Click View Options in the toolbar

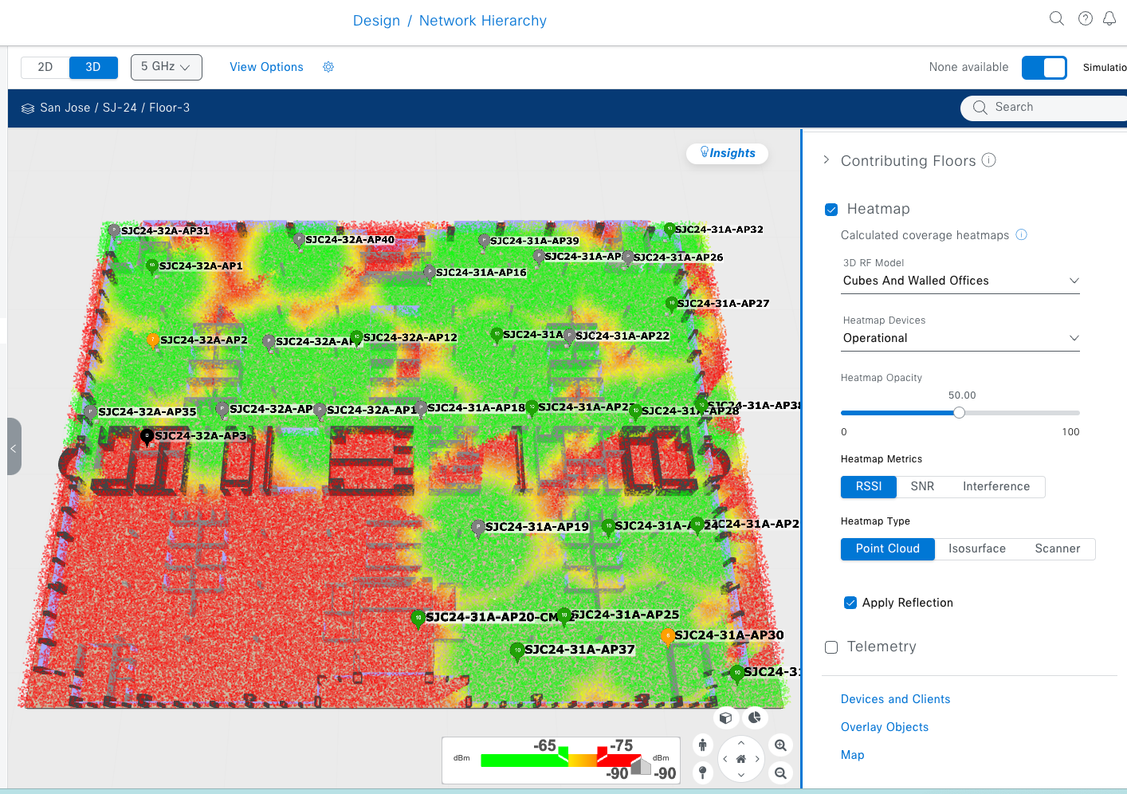click(x=266, y=67)
